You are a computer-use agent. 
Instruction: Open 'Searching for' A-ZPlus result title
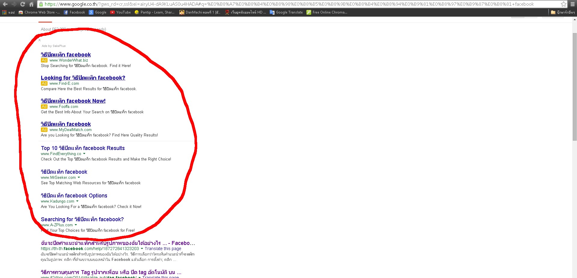tap(82, 219)
